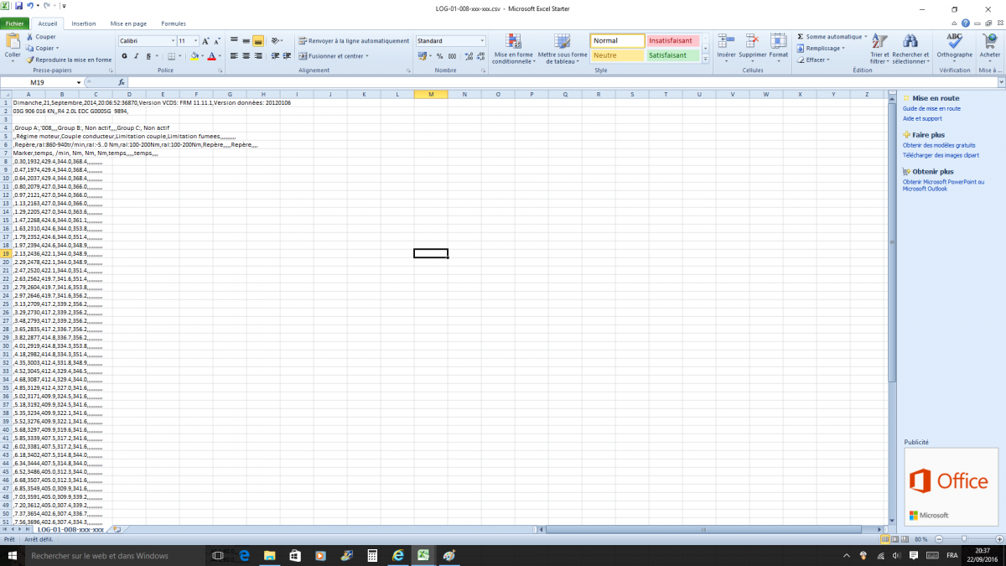Click the Reproduire la mise en forme painter
Screen dimensions: 1006x566
point(69,60)
